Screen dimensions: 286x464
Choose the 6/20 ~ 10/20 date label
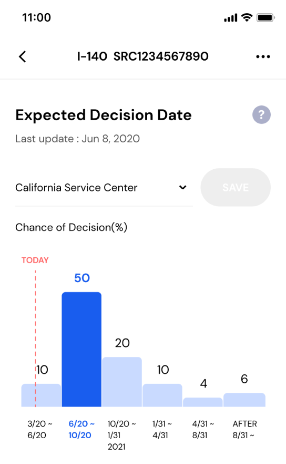point(81,429)
